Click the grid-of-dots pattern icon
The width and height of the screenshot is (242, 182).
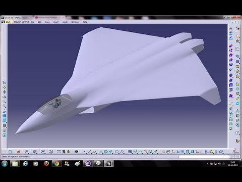click(x=237, y=62)
